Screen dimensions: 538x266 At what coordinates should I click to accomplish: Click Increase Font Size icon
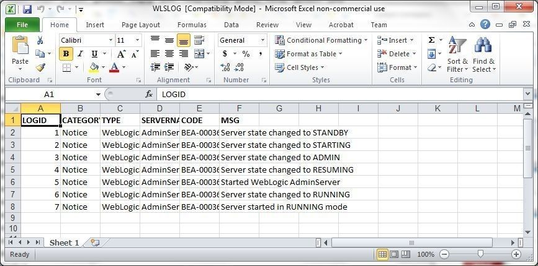pos(121,54)
